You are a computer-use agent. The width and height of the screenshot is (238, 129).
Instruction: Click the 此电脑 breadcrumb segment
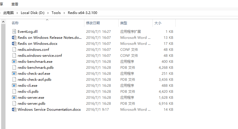click(x=9, y=13)
